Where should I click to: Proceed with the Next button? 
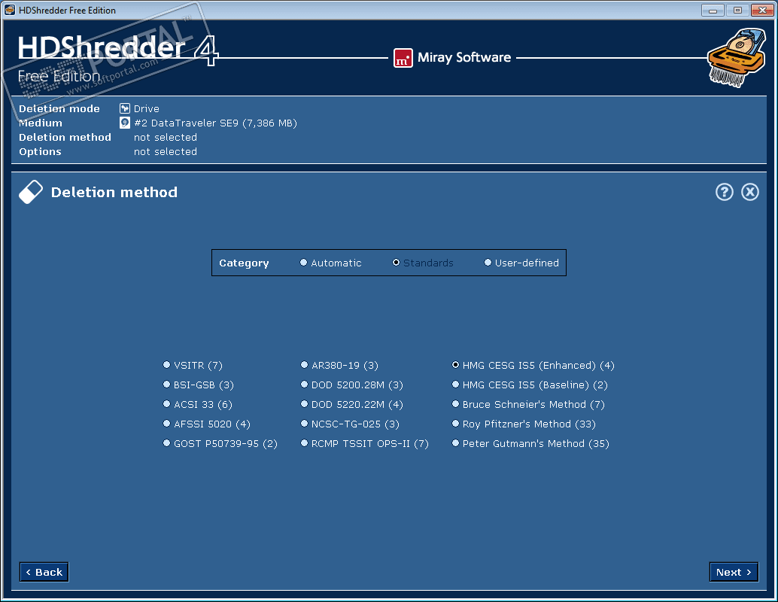pos(734,572)
